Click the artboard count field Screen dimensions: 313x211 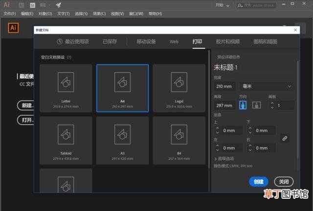pos(285,105)
